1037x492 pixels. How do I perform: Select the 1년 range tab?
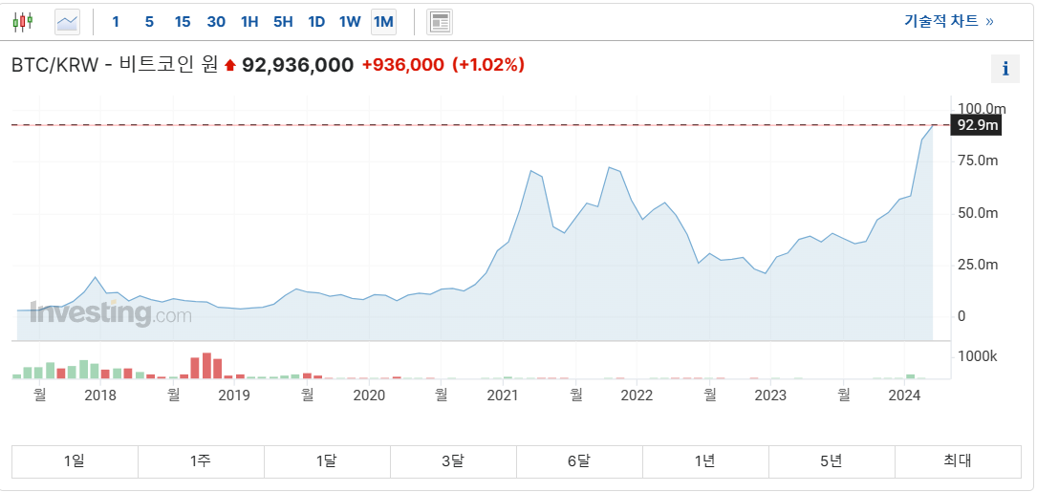[x=705, y=461]
